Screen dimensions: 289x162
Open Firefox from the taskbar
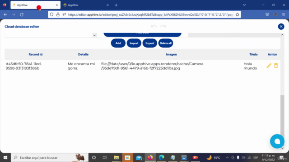[x=150, y=157]
